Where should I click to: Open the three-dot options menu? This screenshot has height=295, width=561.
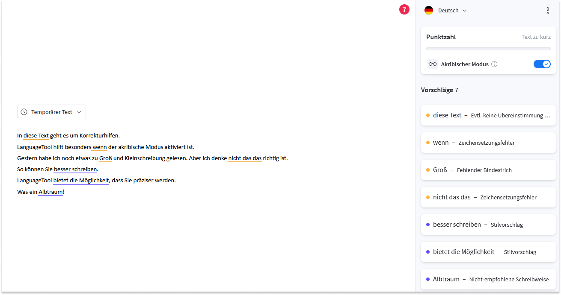pyautogui.click(x=548, y=10)
